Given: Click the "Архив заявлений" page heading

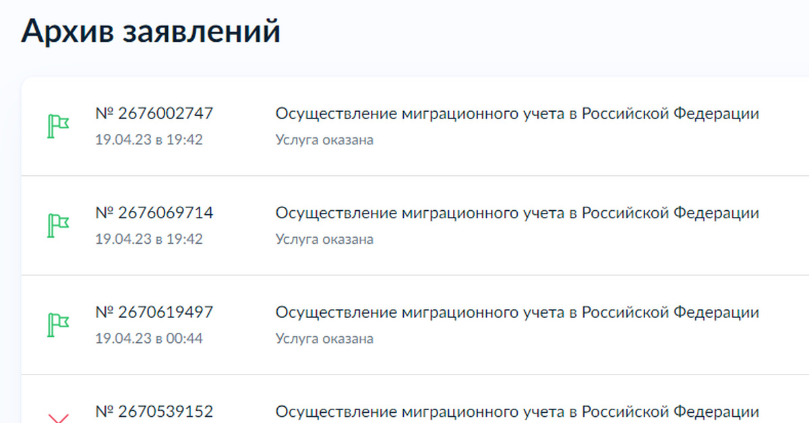Looking at the screenshot, I should [150, 32].
